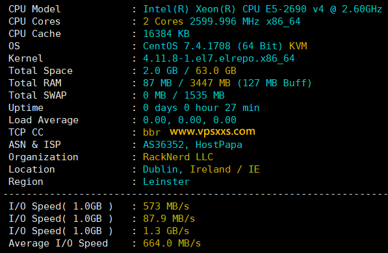This screenshot has width=388, height=253.
Task: Select 'CentOS 7.4.1708 (64 Bit) KVM' text
Action: tap(225, 46)
